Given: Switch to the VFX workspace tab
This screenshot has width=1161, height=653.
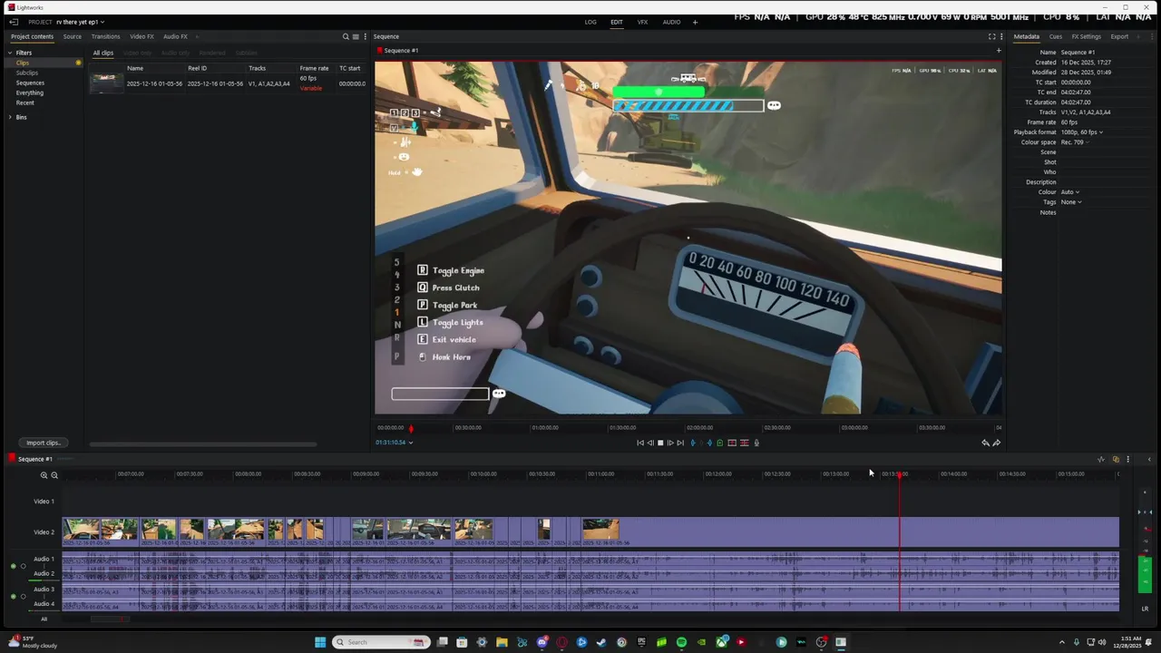Looking at the screenshot, I should coord(642,22).
